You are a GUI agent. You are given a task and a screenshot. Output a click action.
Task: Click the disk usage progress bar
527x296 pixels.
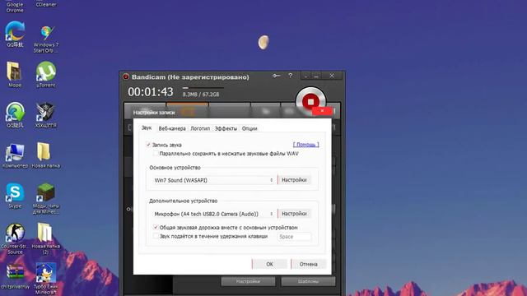tap(203, 88)
